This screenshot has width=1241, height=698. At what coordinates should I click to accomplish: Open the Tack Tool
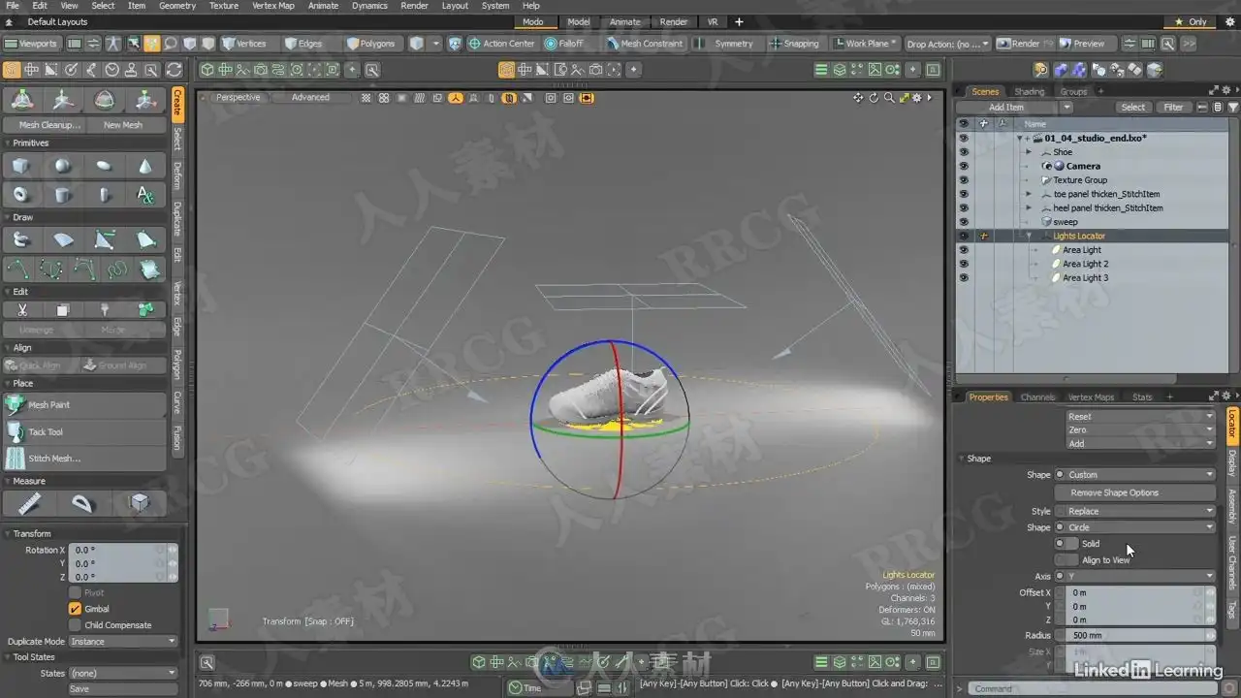(x=85, y=432)
